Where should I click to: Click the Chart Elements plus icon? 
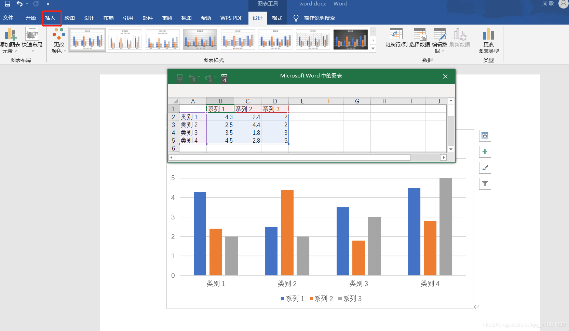coord(485,152)
